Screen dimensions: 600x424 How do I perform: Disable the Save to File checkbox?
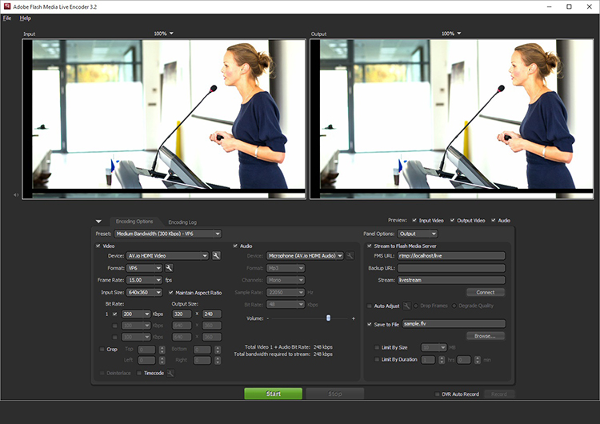coord(369,324)
